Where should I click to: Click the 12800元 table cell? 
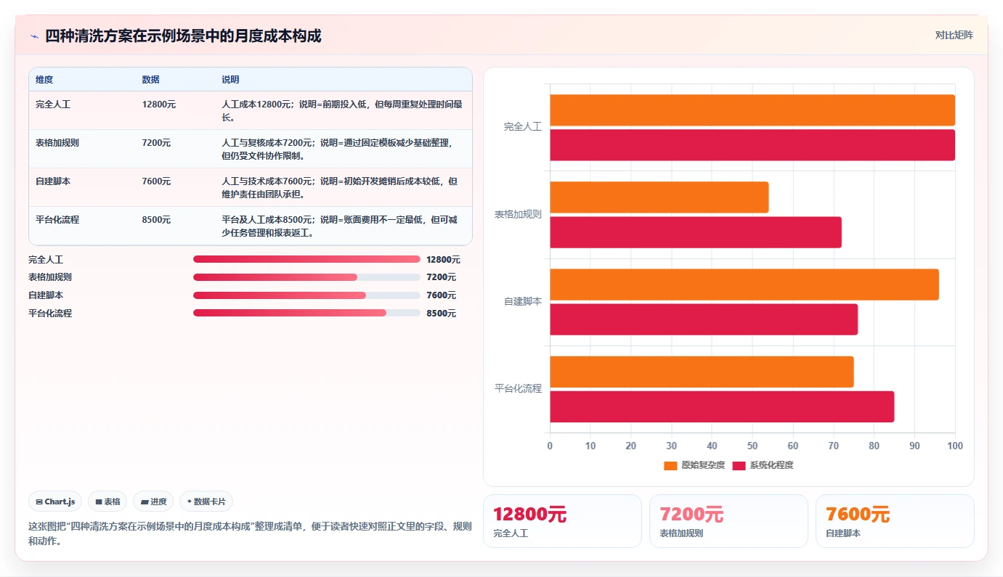[159, 105]
